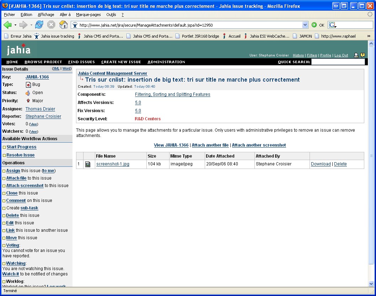This screenshot has width=376, height=296.
Task: Open the screenshot-1.jpg file link
Action: pos(113,164)
